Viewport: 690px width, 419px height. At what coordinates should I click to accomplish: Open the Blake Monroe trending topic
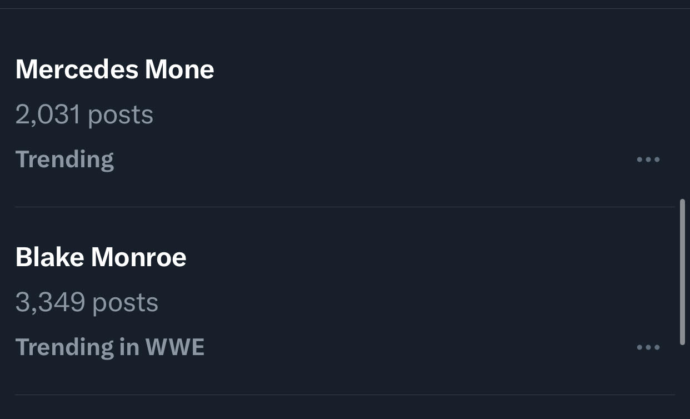tap(101, 257)
